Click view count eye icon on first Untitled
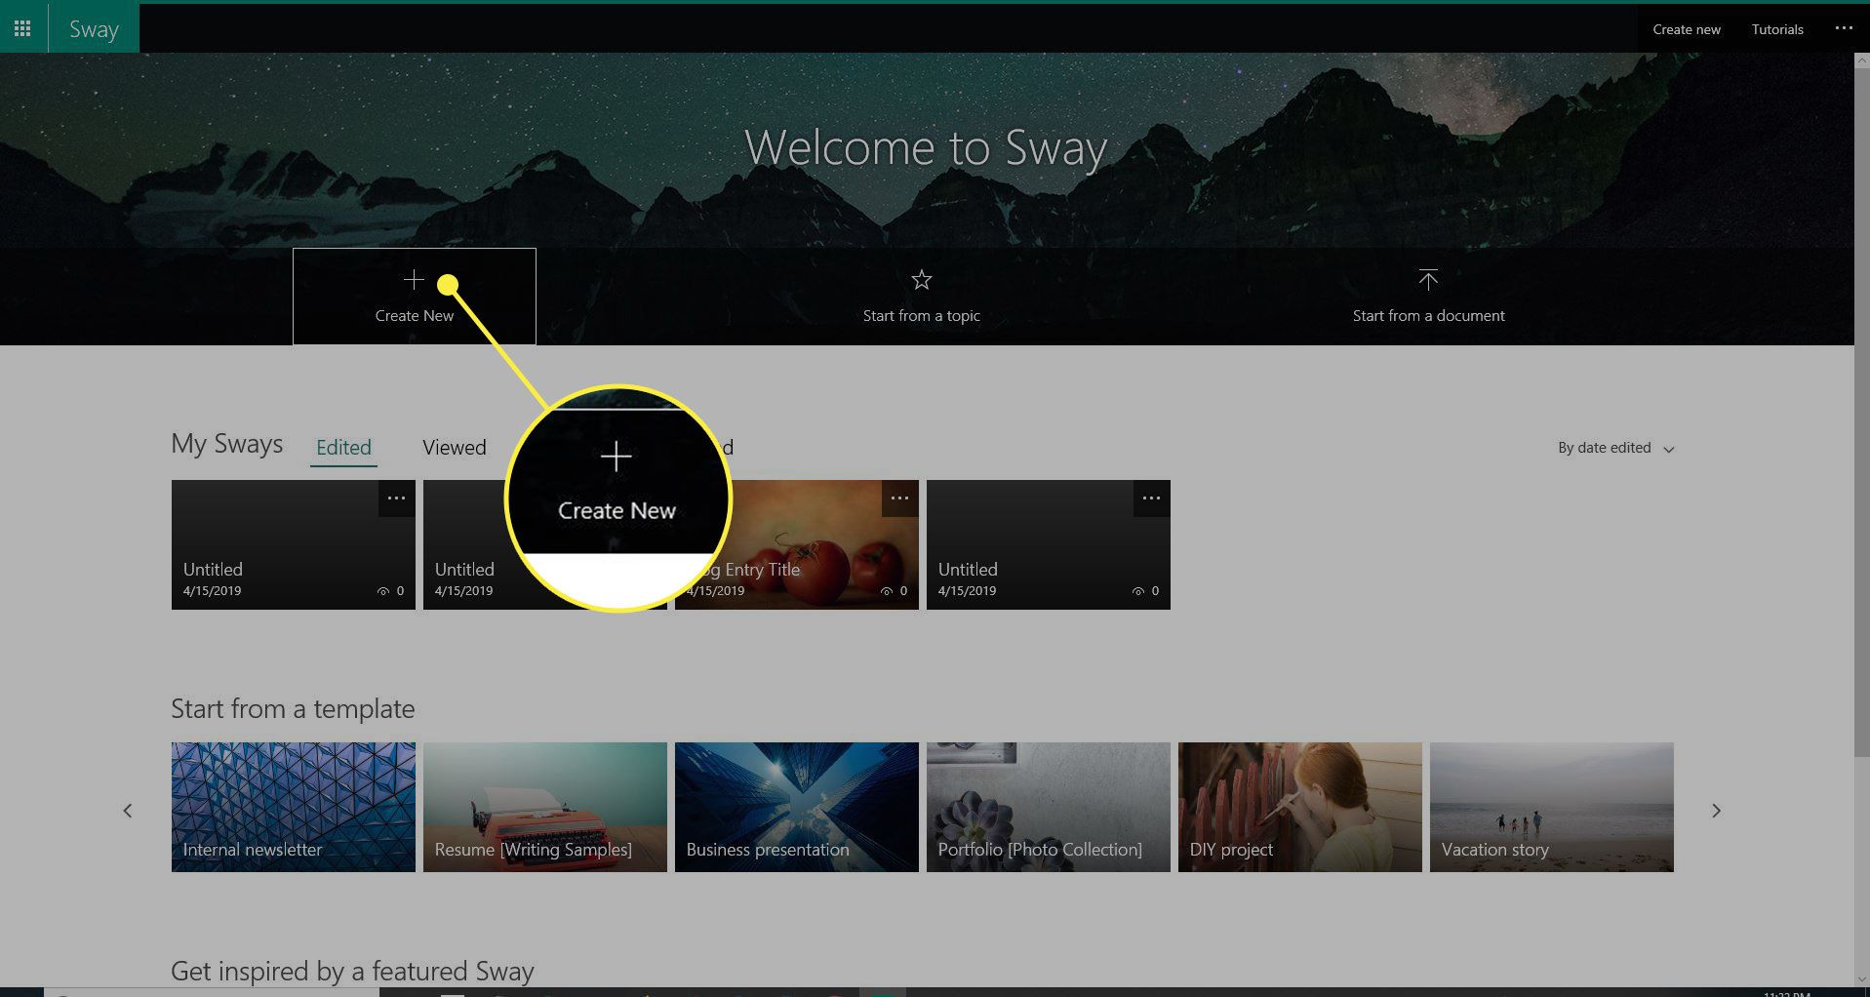1870x997 pixels. tap(382, 591)
